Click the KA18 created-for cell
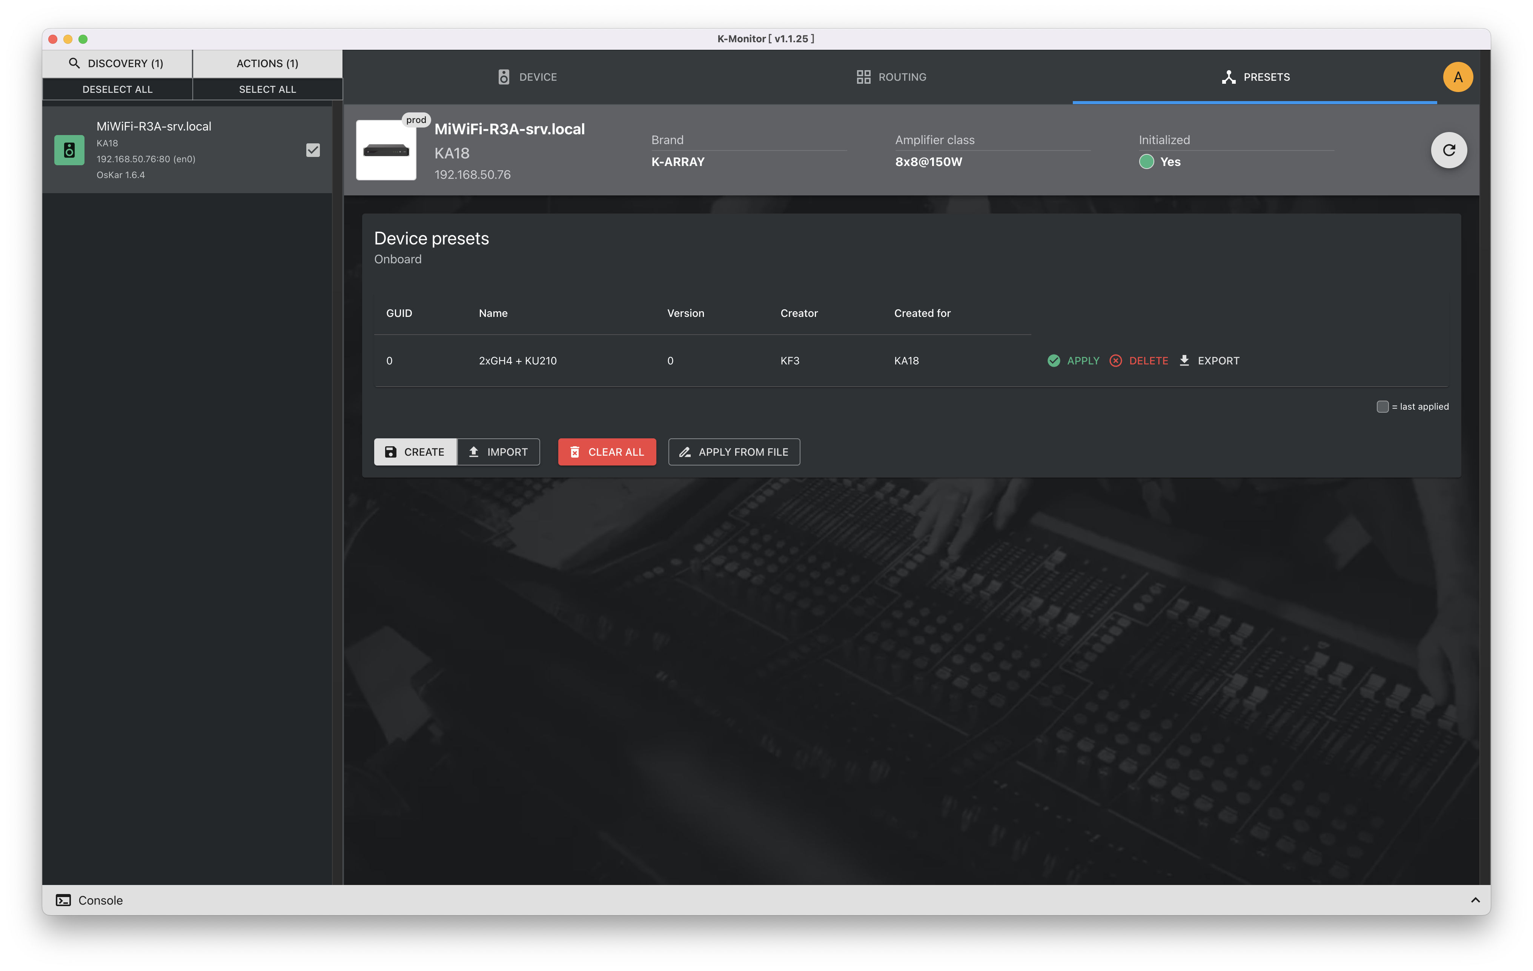The height and width of the screenshot is (971, 1533). [x=906, y=361]
